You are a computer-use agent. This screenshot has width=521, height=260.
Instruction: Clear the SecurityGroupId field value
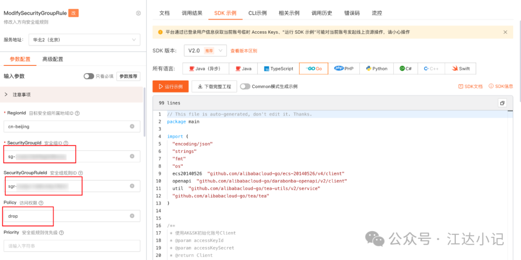[x=132, y=156]
